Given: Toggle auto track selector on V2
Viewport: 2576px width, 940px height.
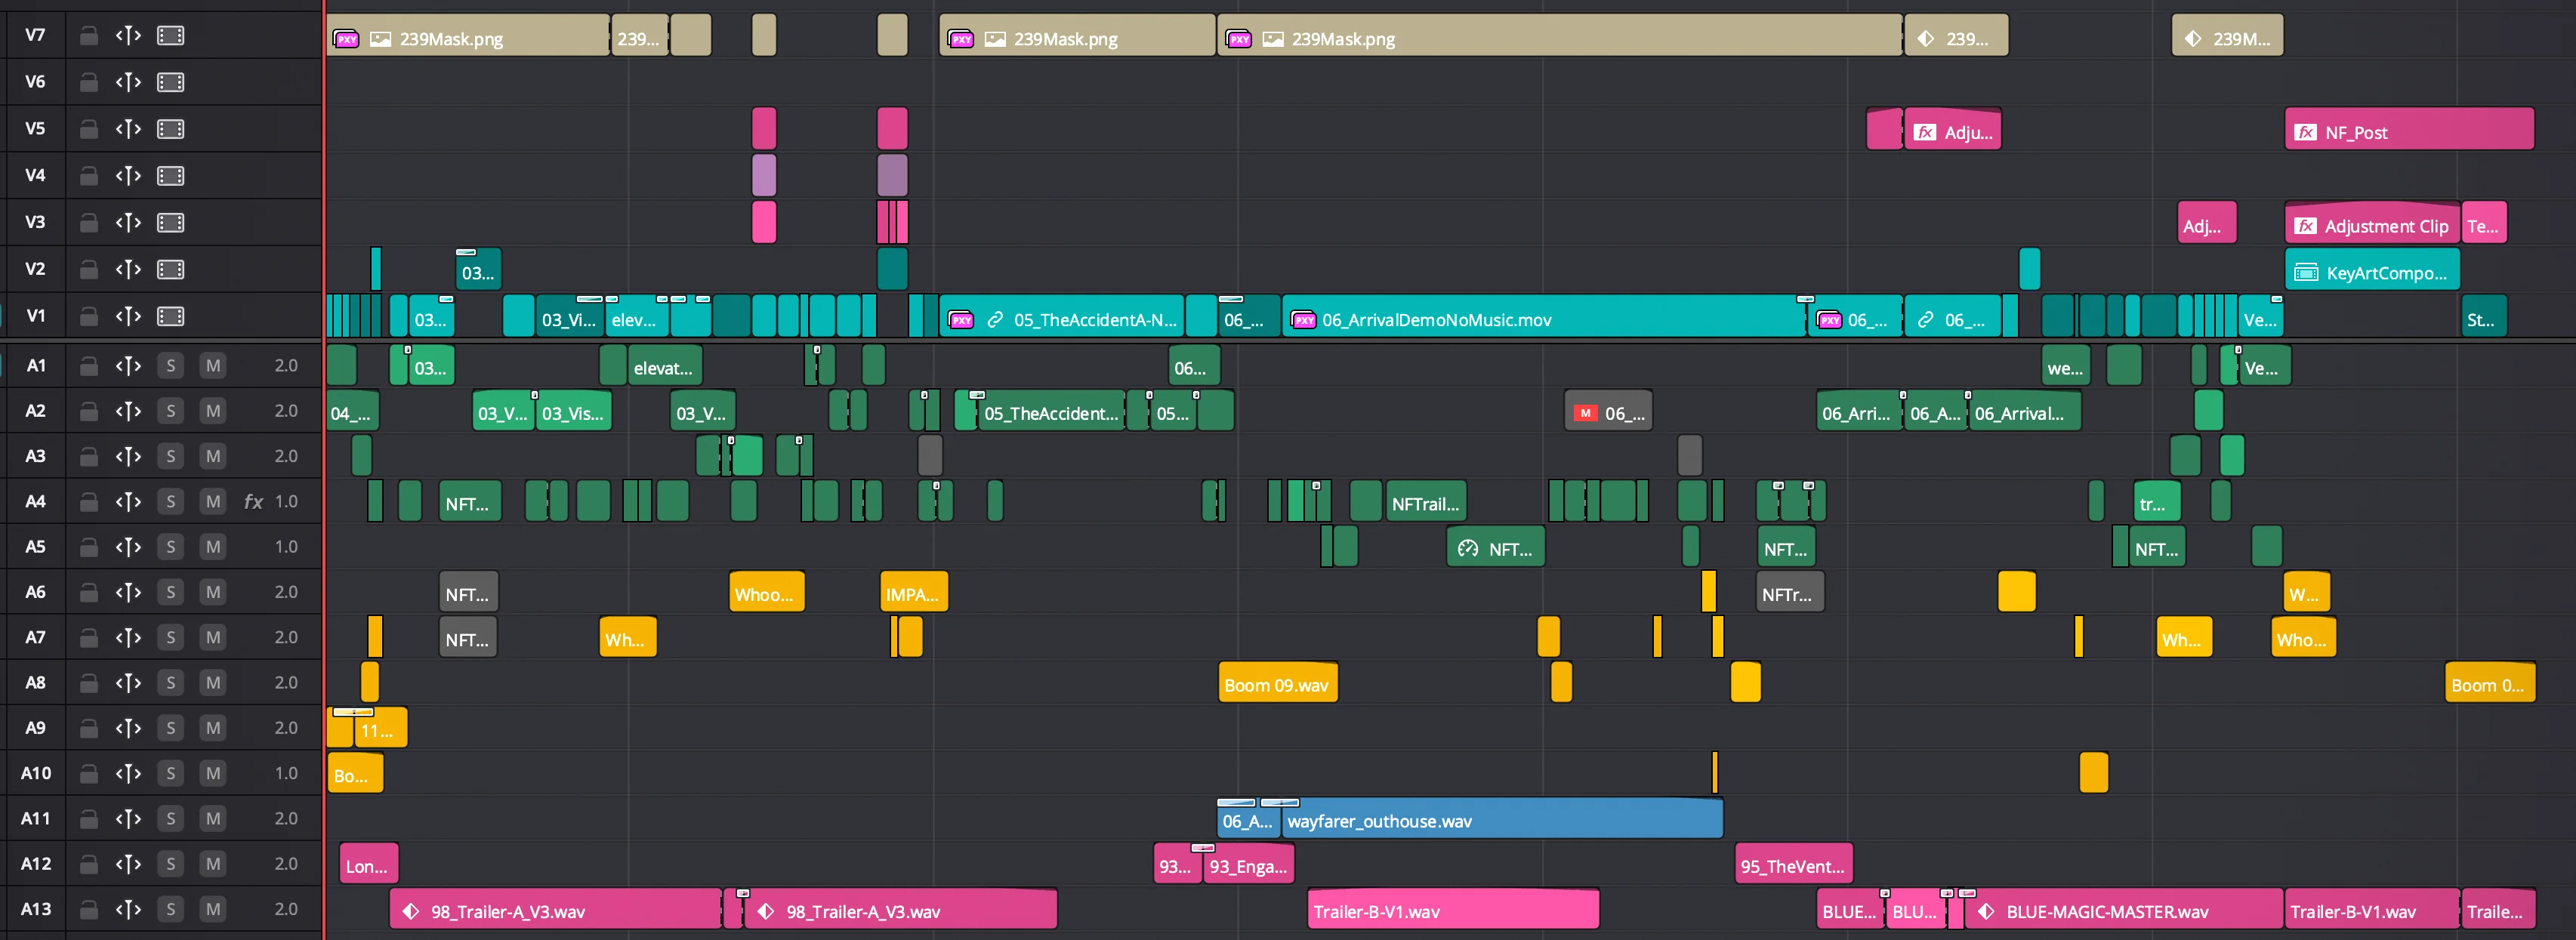Looking at the screenshot, I should (x=128, y=270).
